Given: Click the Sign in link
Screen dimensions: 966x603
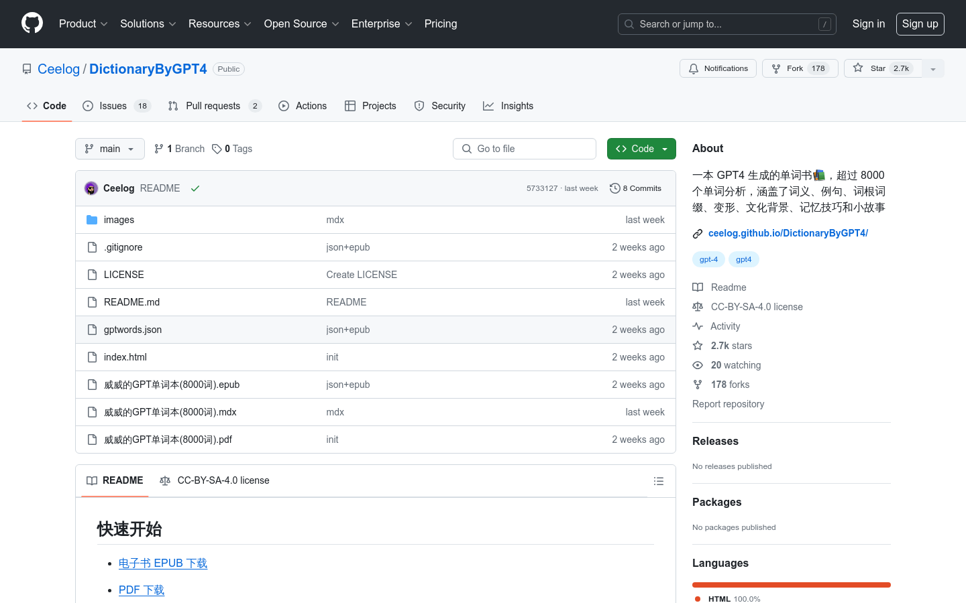Looking at the screenshot, I should [x=869, y=24].
